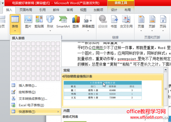Insert a chart with 图表

coord(76,22)
